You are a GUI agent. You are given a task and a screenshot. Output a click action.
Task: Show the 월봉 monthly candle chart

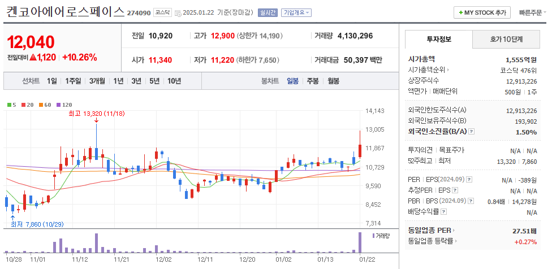(333, 81)
